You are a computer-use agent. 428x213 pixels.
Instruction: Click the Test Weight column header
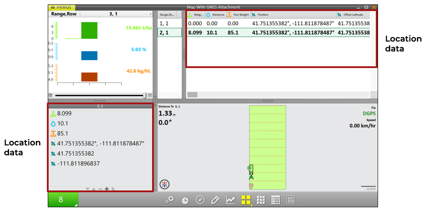click(x=238, y=15)
